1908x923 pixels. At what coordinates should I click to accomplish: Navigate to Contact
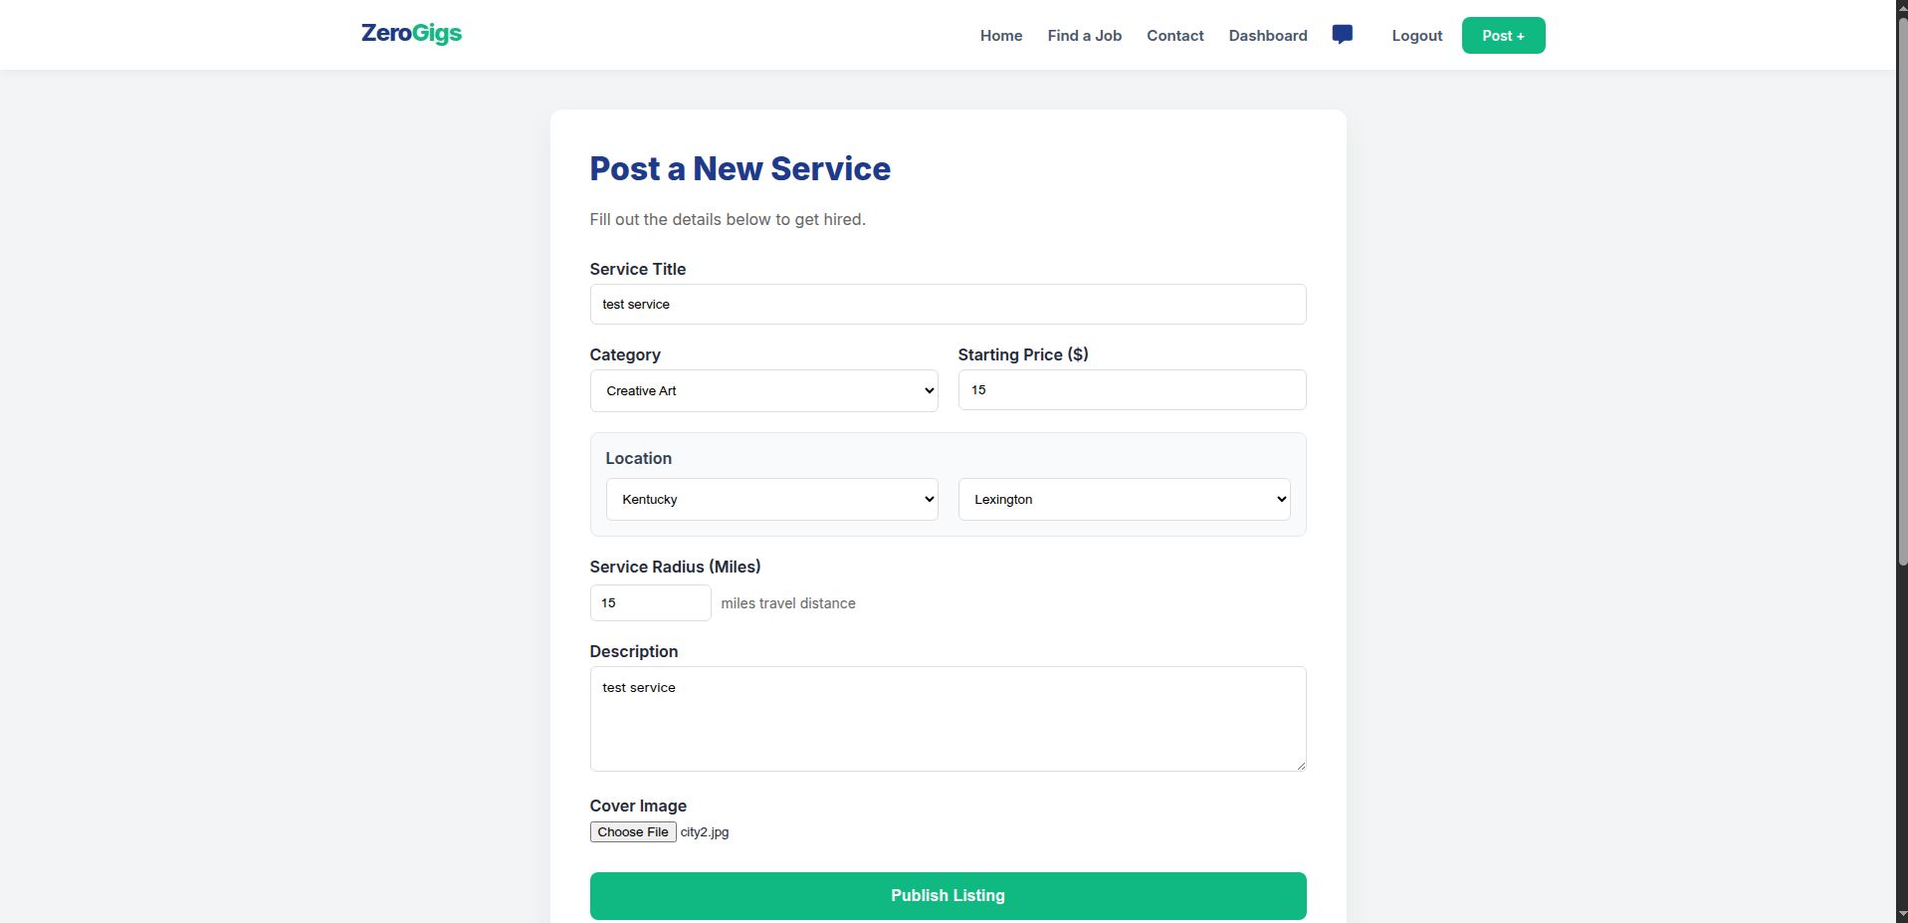[x=1174, y=36]
